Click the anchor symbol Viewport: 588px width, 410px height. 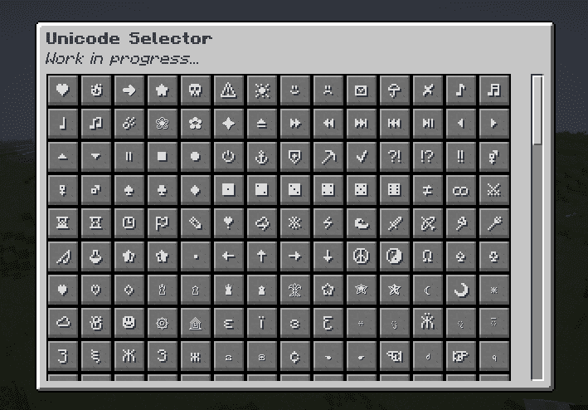pyautogui.click(x=261, y=156)
